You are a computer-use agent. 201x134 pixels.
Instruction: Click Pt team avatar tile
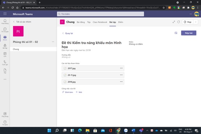point(18,31)
